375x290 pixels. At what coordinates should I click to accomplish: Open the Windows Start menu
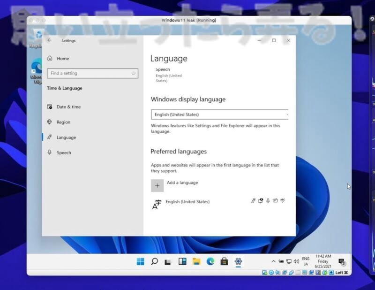pos(140,261)
